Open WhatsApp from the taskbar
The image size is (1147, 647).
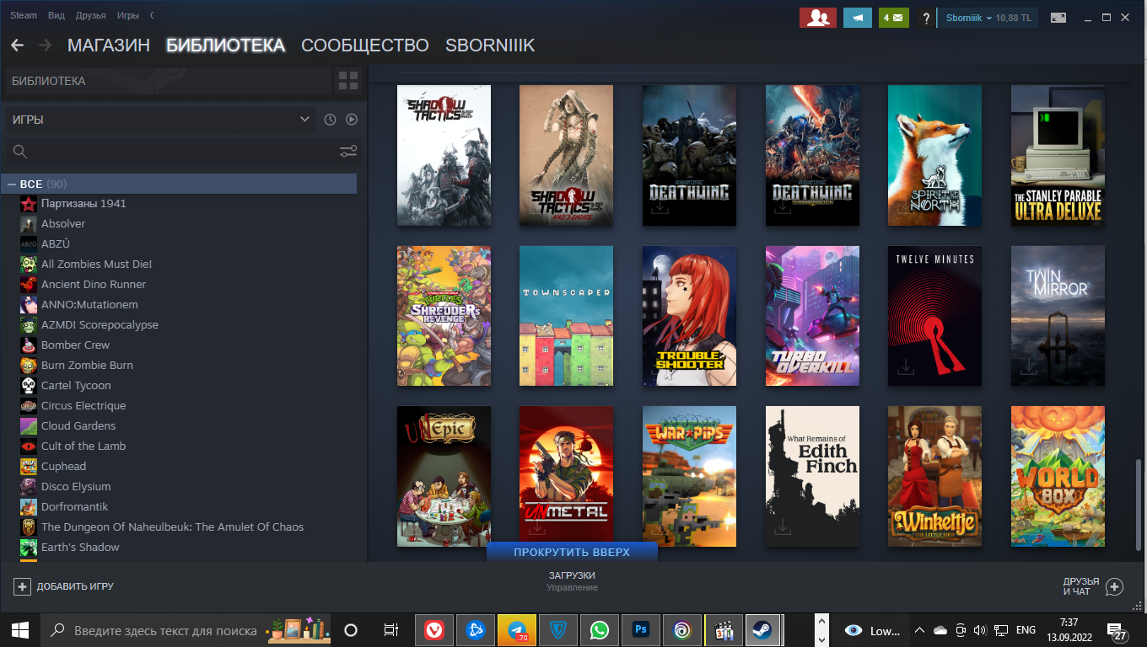point(600,630)
